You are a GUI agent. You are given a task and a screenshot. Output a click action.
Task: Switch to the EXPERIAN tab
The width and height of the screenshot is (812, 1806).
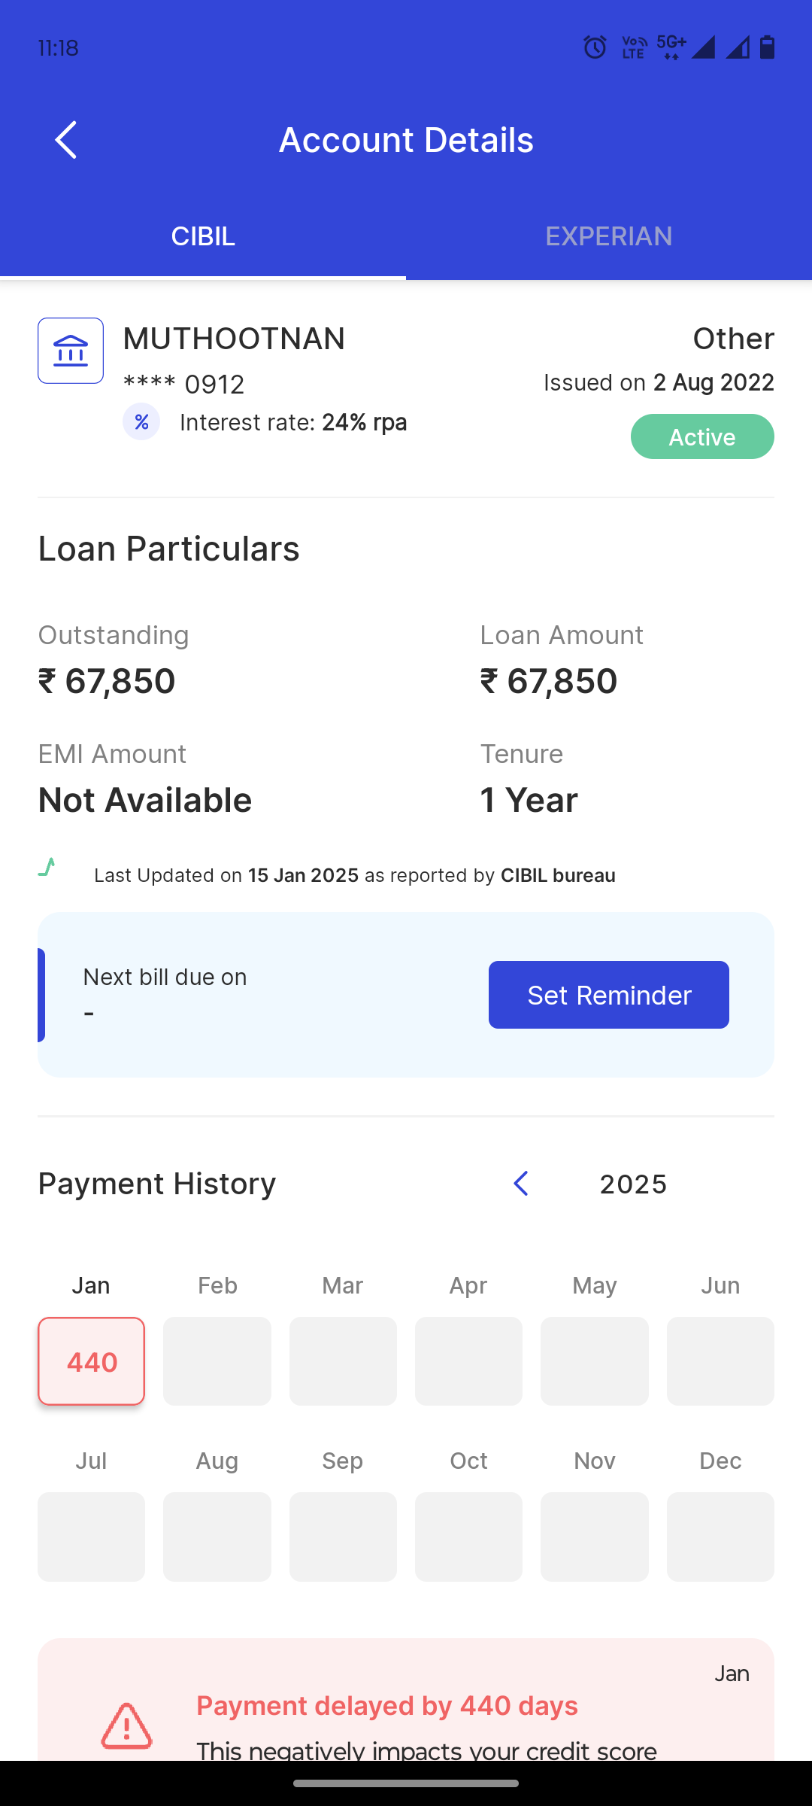click(609, 236)
